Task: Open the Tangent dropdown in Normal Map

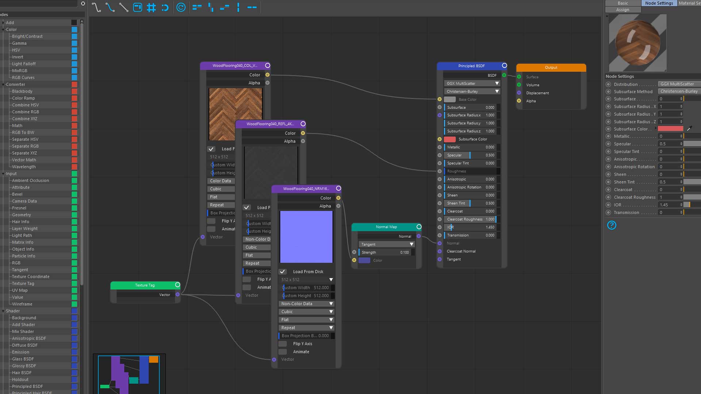Action: [387, 244]
